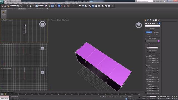Click the Render Production teapot icon
Image resolution: width=178 pixels, height=100 pixels.
click(112, 6)
